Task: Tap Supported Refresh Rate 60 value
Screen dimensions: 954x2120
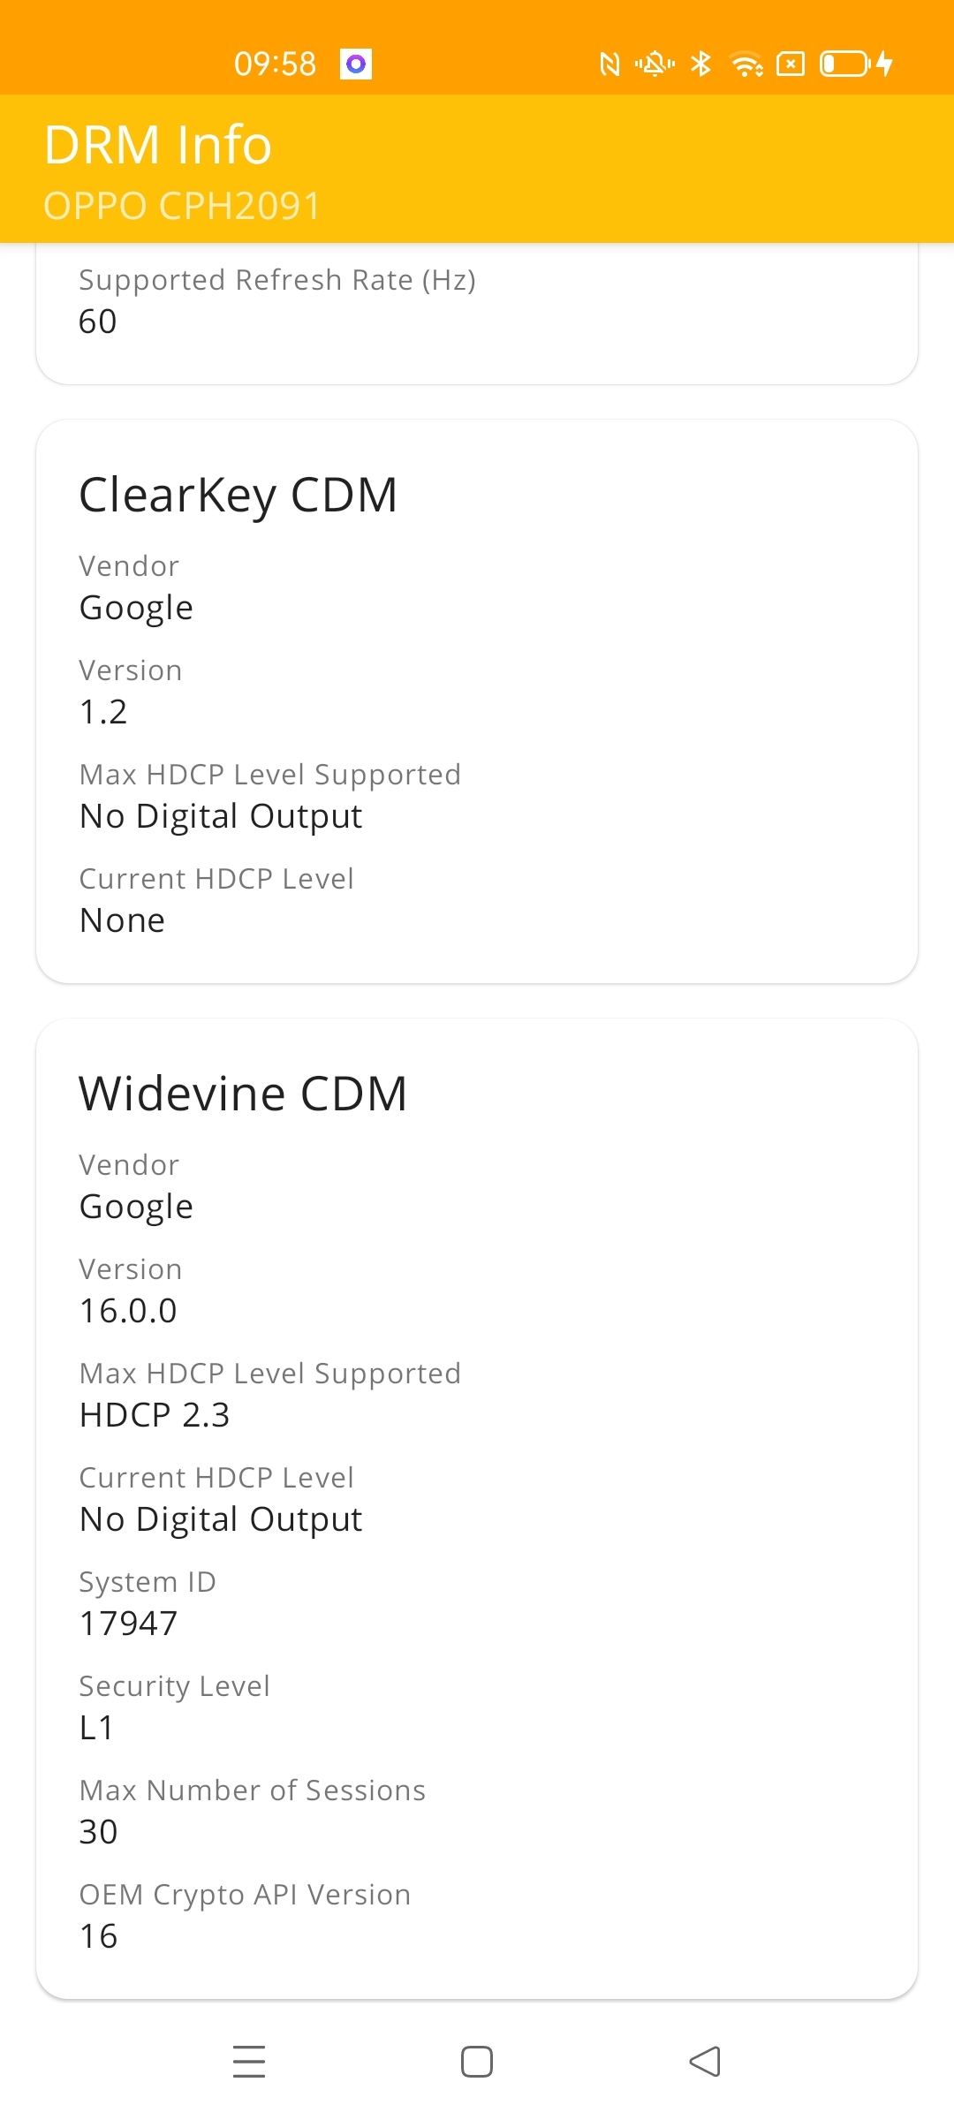Action: [97, 322]
